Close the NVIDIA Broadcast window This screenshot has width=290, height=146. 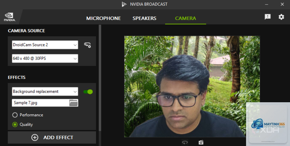point(282,4)
